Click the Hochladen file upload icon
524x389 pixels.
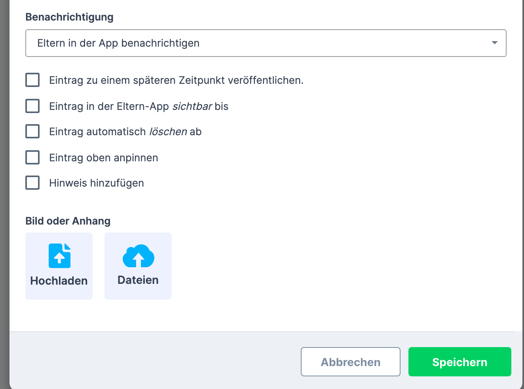point(59,256)
